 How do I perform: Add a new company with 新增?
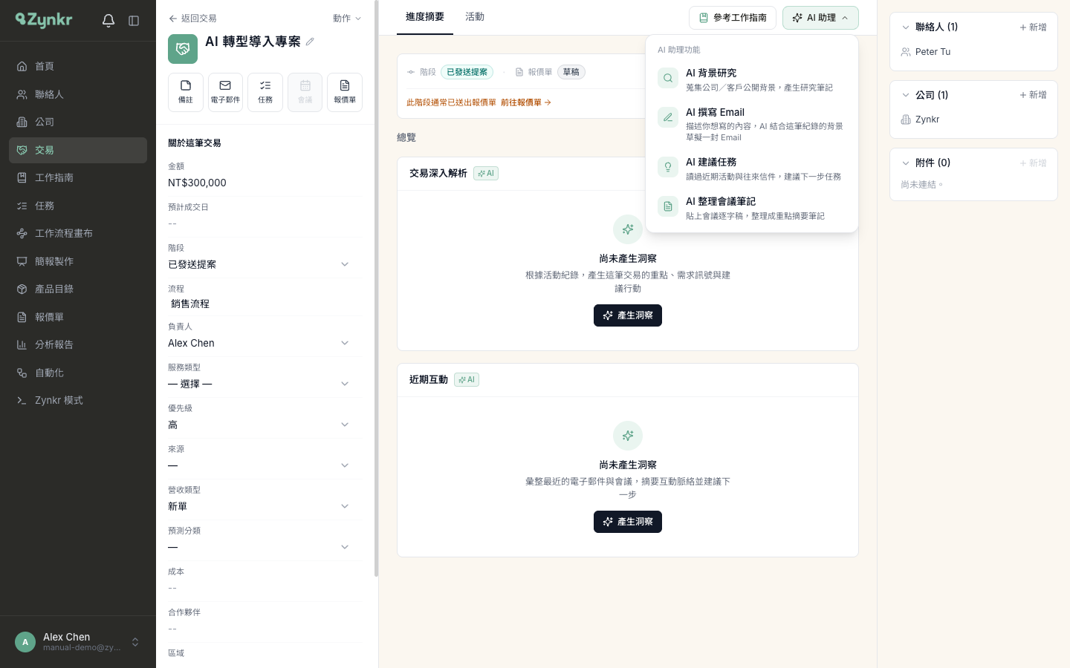(1034, 95)
